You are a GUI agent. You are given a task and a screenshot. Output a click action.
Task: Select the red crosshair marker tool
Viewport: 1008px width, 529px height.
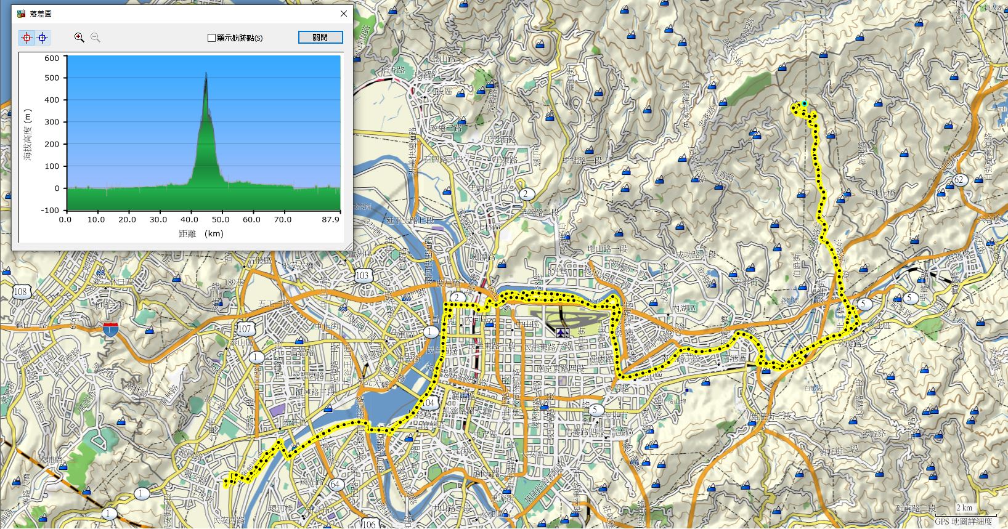pyautogui.click(x=26, y=38)
